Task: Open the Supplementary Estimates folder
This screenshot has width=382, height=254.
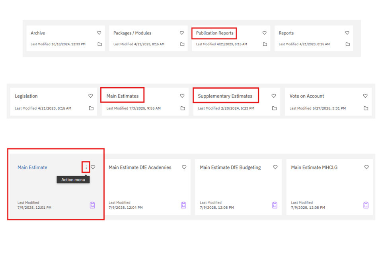Action: point(225,96)
